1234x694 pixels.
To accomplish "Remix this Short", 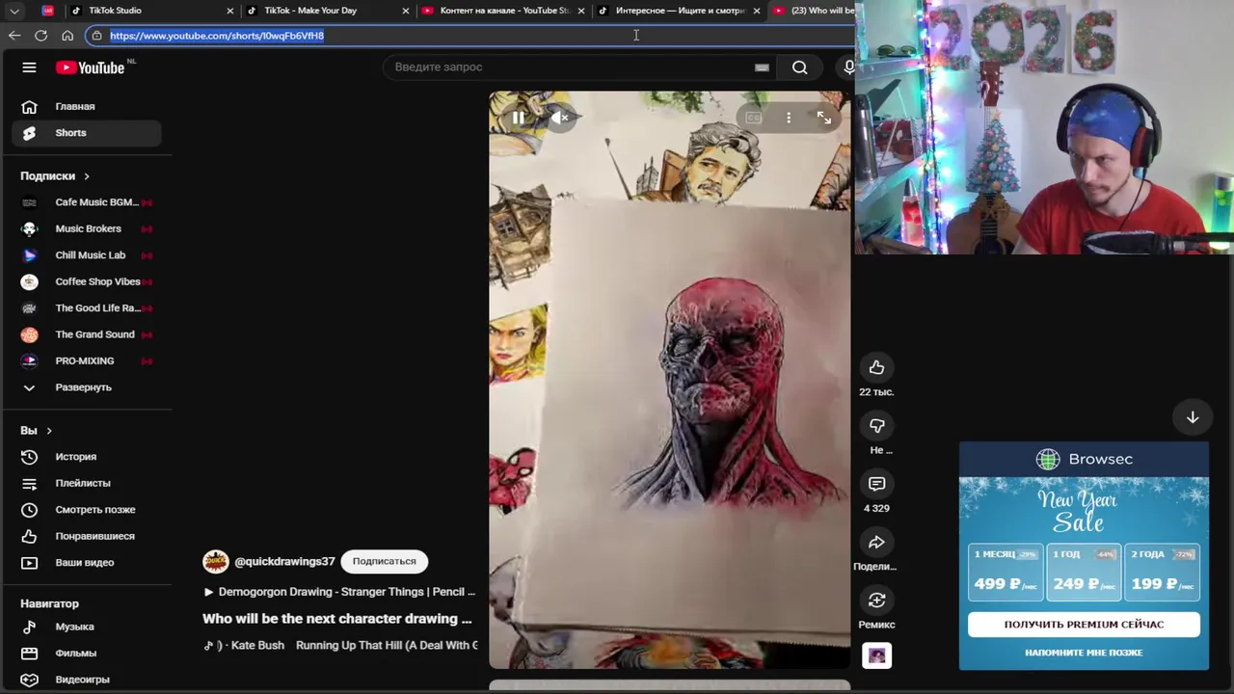I will pyautogui.click(x=876, y=601).
